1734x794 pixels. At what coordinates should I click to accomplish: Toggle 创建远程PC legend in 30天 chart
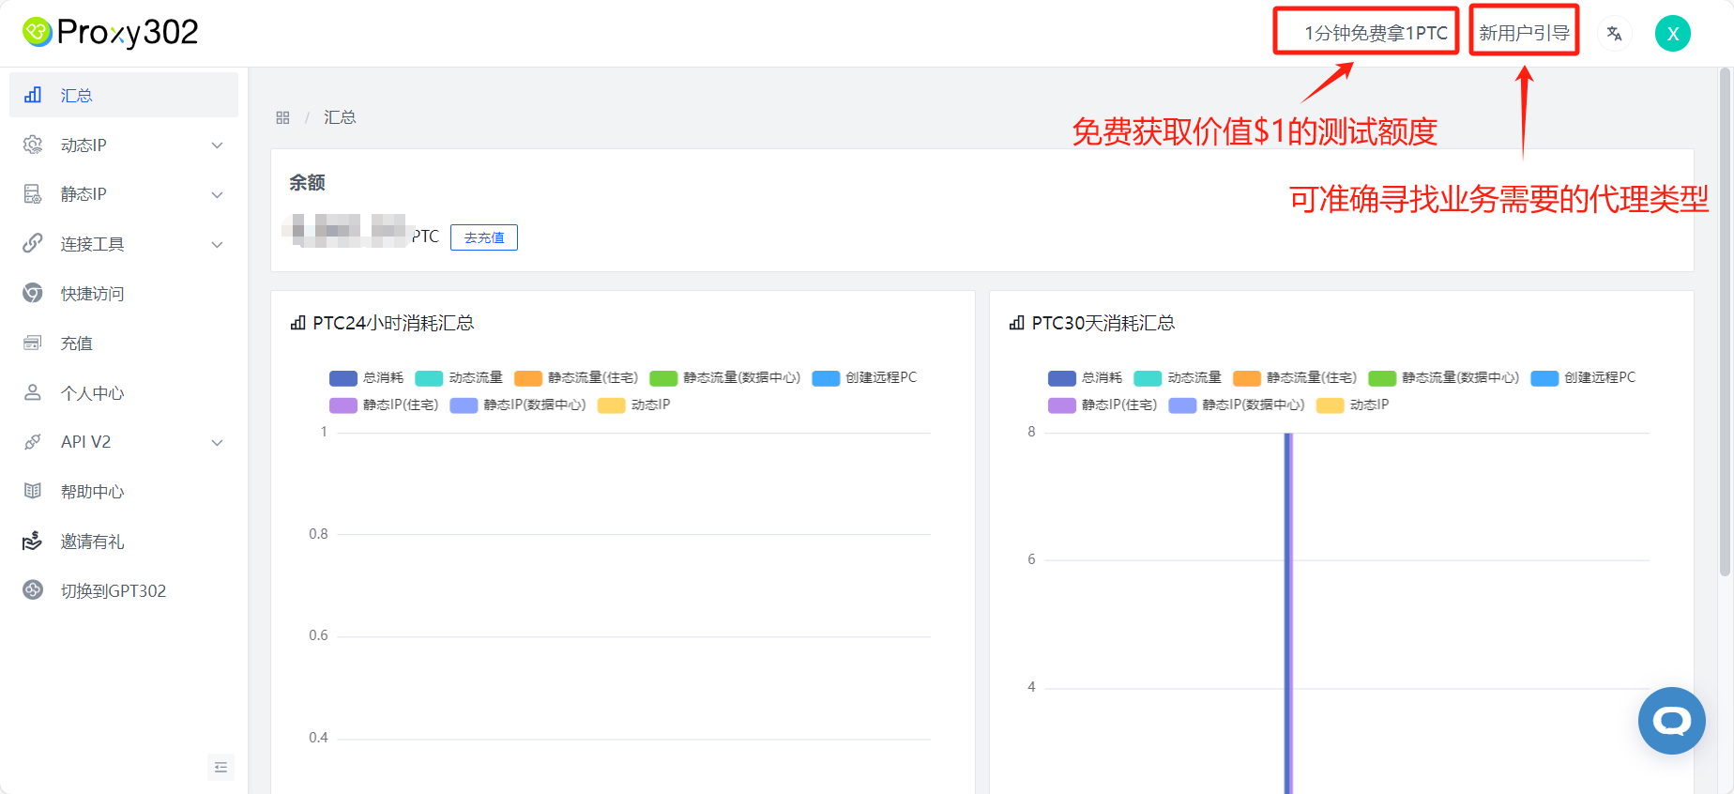pyautogui.click(x=1583, y=377)
